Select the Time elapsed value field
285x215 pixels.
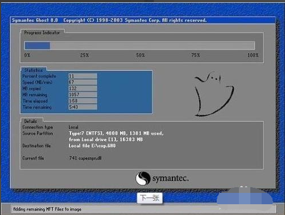coord(82,101)
